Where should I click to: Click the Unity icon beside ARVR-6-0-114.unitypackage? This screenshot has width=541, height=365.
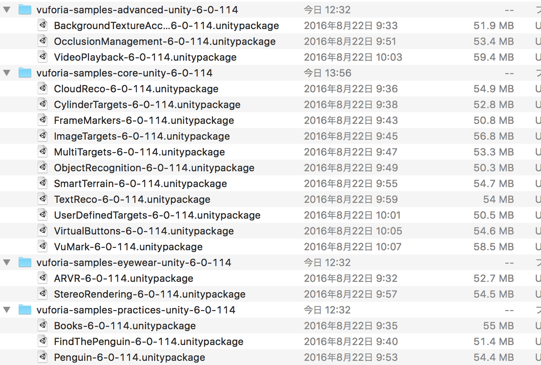pos(42,279)
